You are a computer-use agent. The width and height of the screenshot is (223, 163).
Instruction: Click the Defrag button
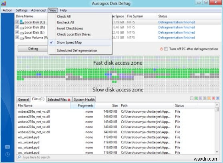click(x=33, y=49)
